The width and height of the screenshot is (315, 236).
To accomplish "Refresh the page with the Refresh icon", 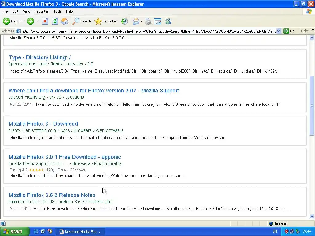I will click(55, 21).
